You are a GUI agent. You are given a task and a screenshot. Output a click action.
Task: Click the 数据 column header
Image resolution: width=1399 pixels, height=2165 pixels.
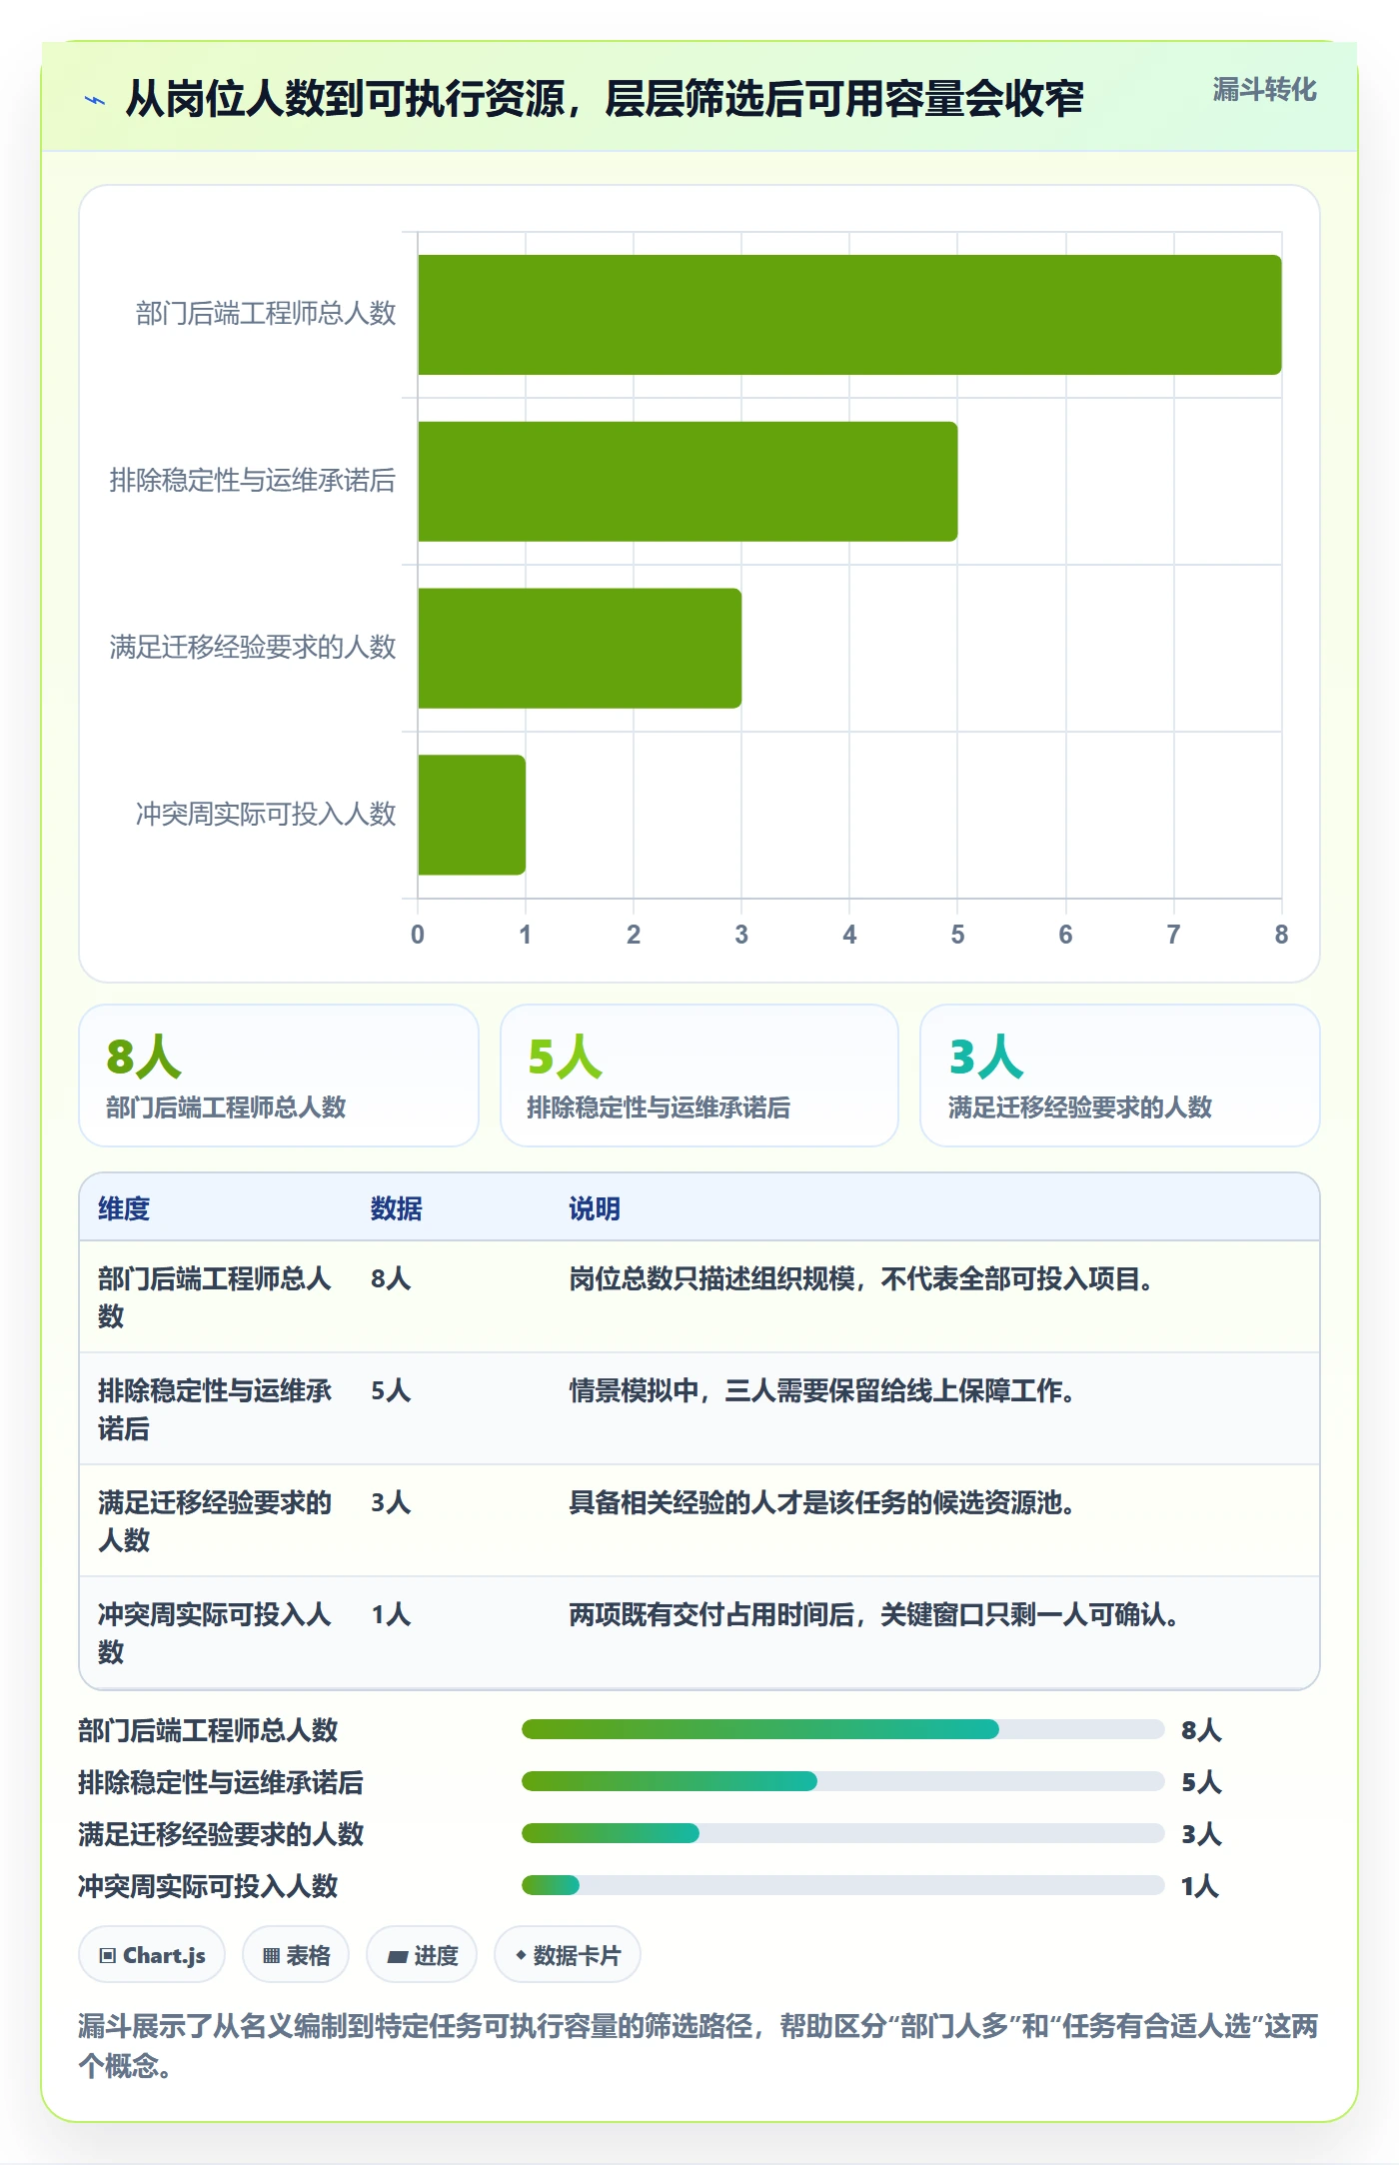coord(397,1208)
